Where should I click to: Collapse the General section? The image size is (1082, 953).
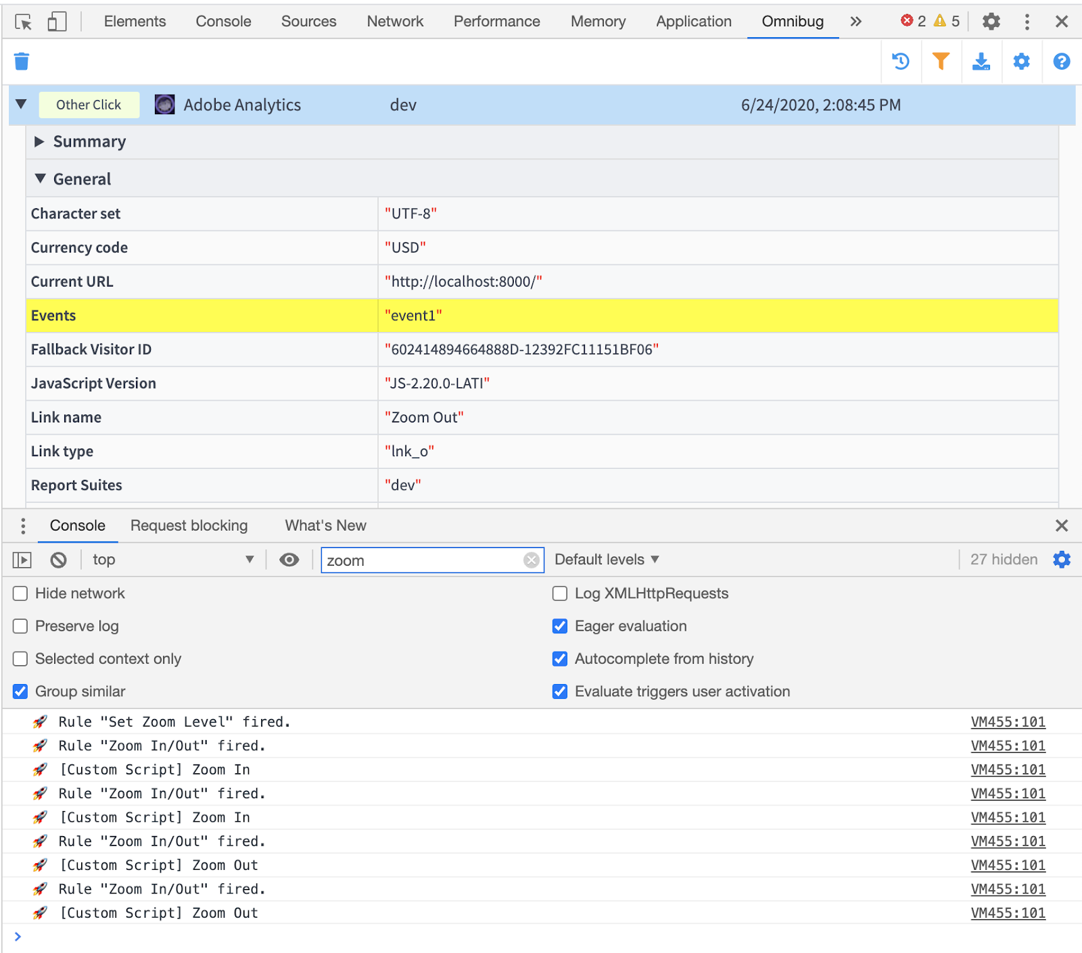(x=41, y=178)
